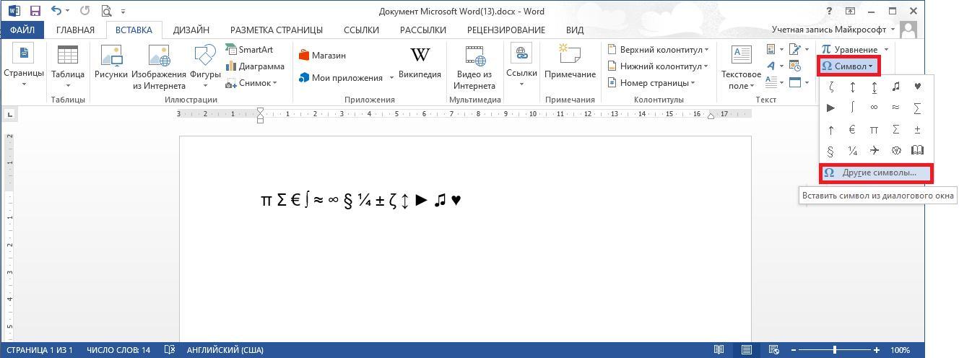
Task: Open proofing errors icon in the status bar
Action: pos(170,350)
